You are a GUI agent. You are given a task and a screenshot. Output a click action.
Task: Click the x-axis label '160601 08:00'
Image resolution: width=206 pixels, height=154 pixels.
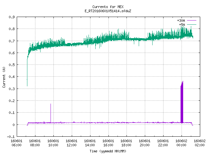click(x=35, y=143)
